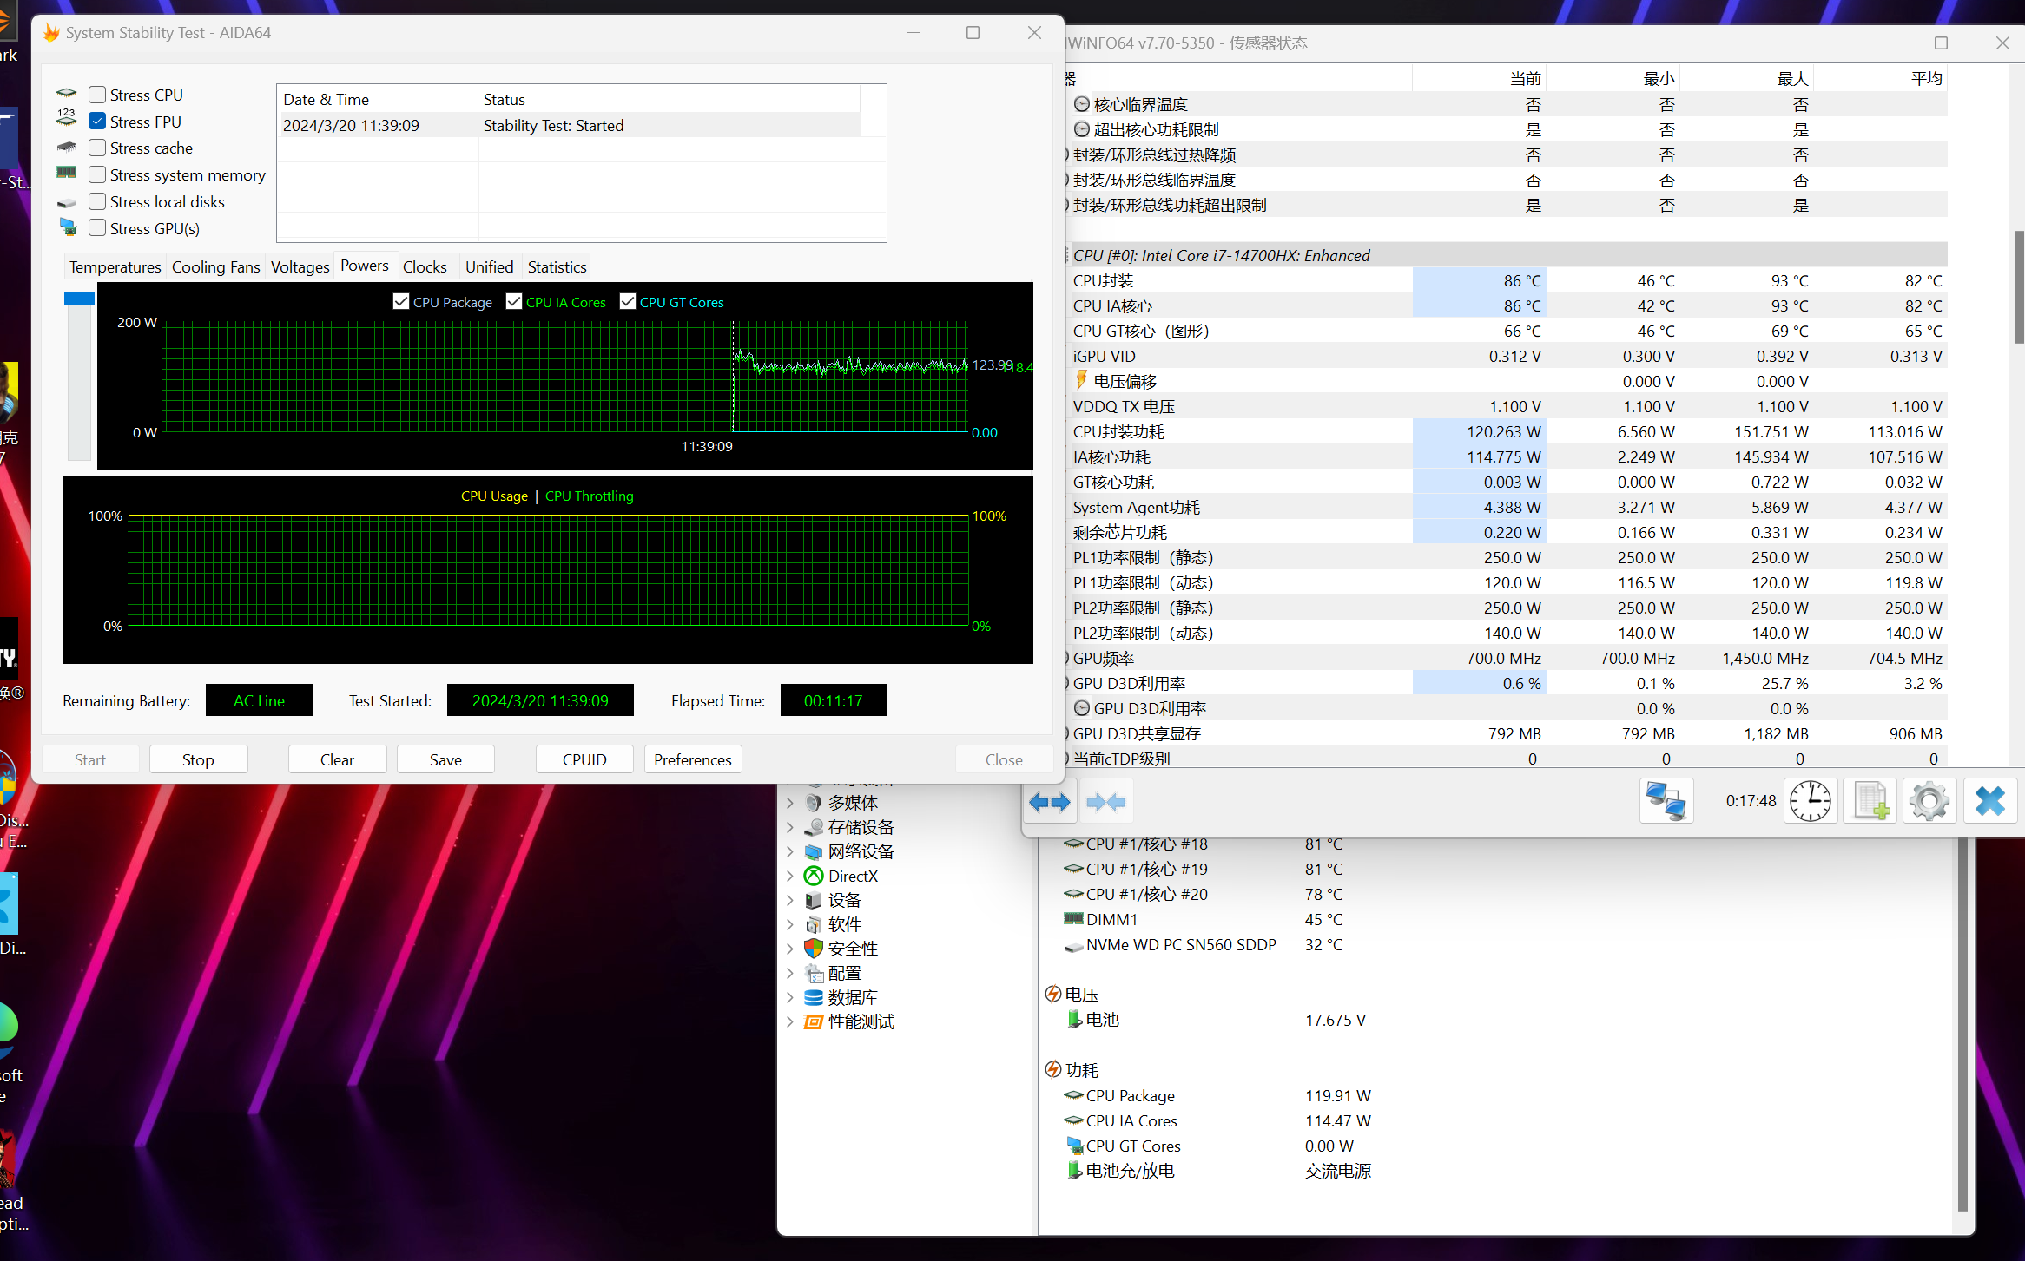Expand the 多媒体 tree node
Screen dimensions: 2025x1261
[790, 803]
